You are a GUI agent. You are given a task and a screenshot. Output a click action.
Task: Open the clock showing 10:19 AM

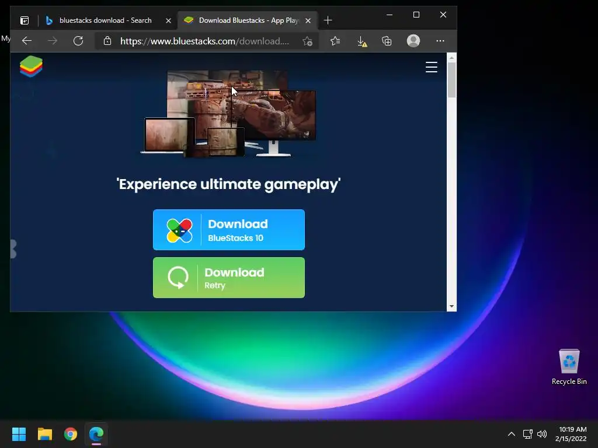click(x=571, y=434)
